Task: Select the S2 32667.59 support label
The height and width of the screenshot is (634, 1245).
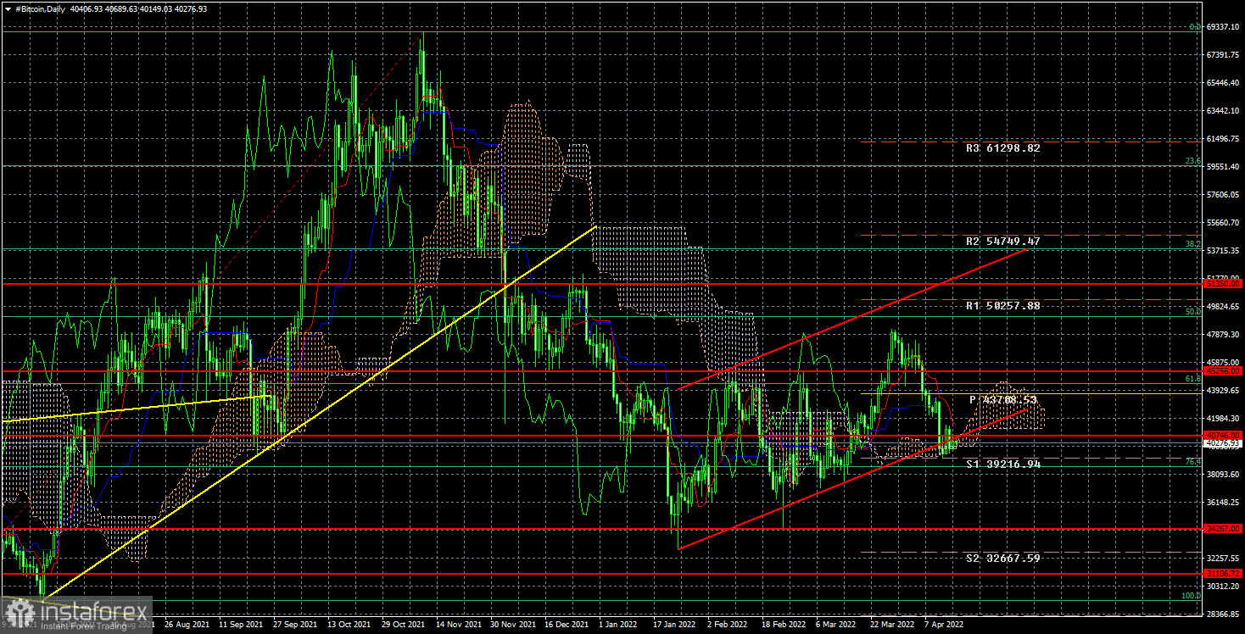Action: pyautogui.click(x=1002, y=558)
